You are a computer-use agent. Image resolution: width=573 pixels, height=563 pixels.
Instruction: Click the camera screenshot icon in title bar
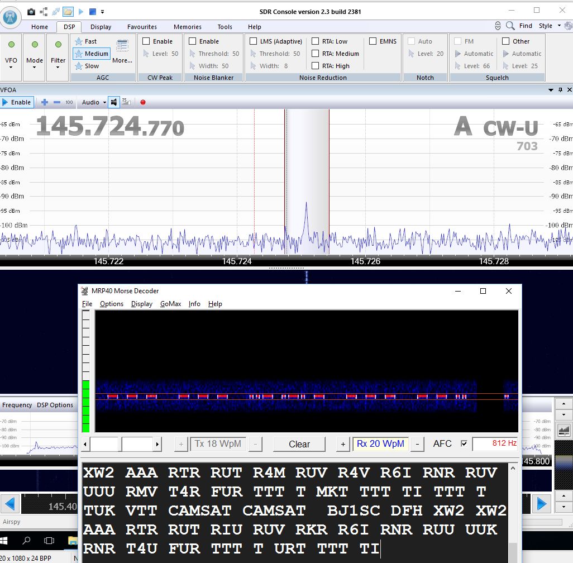point(31,12)
